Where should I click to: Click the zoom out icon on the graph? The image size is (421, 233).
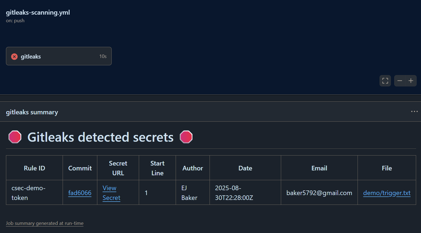pos(400,81)
